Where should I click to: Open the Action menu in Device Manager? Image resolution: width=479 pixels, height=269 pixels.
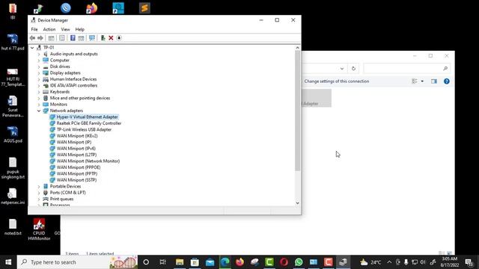tap(49, 29)
